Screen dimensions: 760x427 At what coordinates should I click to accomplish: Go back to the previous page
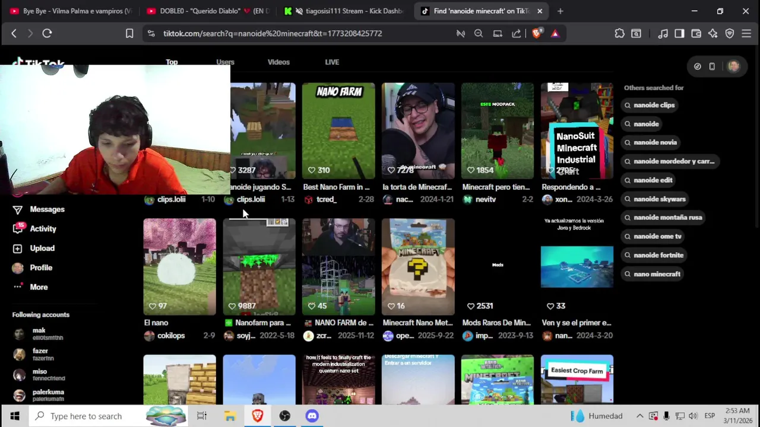(x=14, y=33)
